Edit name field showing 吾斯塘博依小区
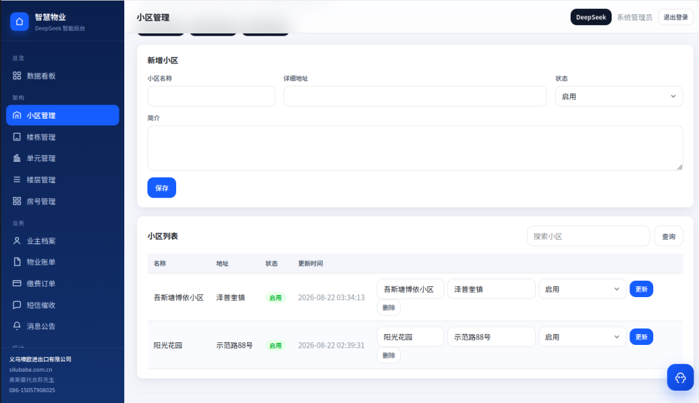Viewport: 699px width, 403px height. tap(410, 289)
